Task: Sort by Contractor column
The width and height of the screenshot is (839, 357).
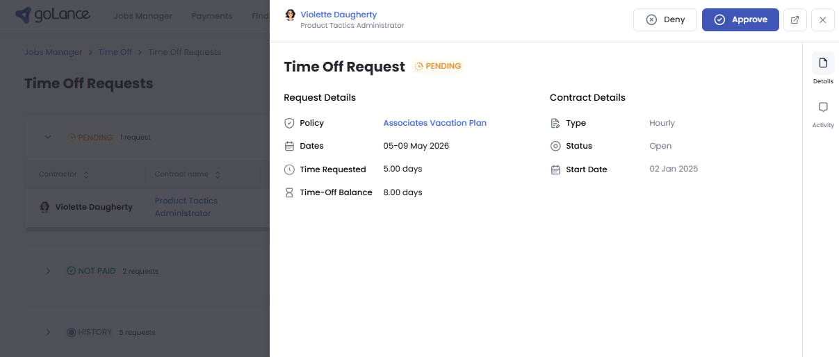Action: point(86,174)
